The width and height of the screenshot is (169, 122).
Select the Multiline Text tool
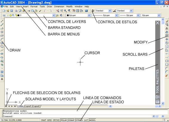[2, 79]
